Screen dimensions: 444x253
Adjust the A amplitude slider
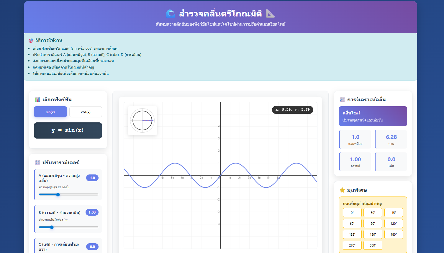click(68, 194)
